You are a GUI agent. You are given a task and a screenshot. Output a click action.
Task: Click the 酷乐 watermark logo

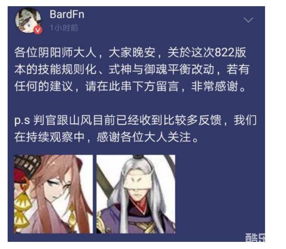pyautogui.click(x=255, y=238)
